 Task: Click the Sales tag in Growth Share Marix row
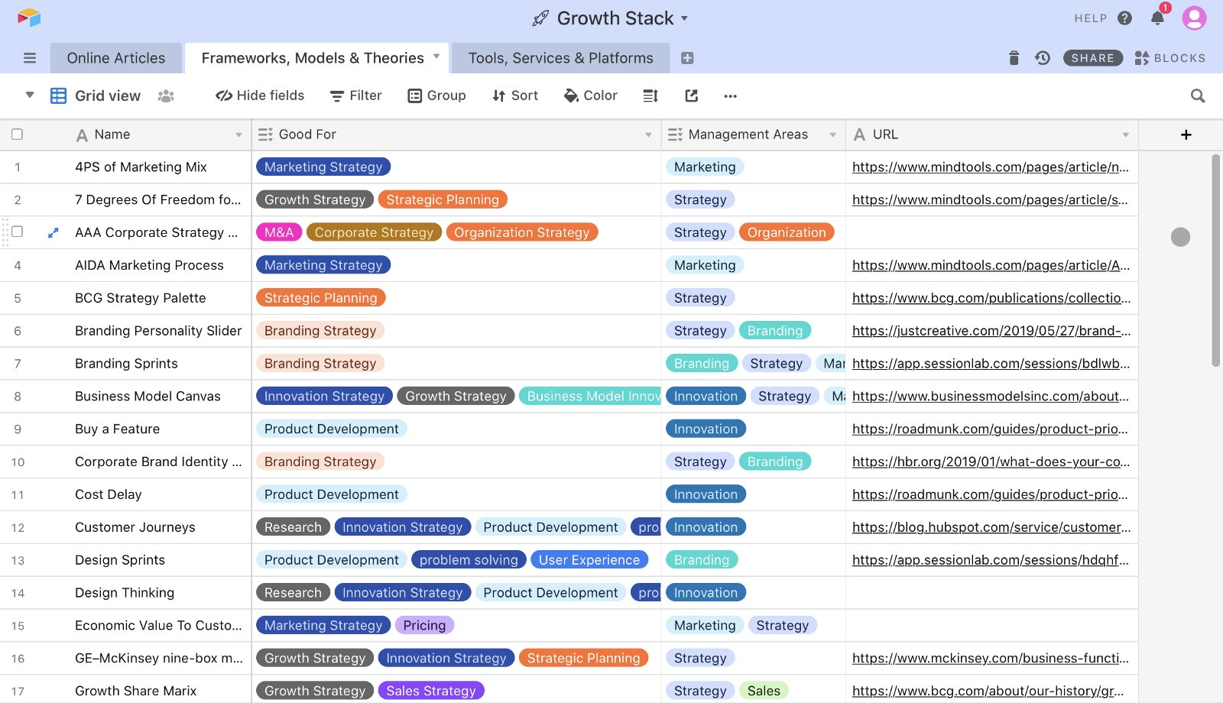tap(764, 691)
